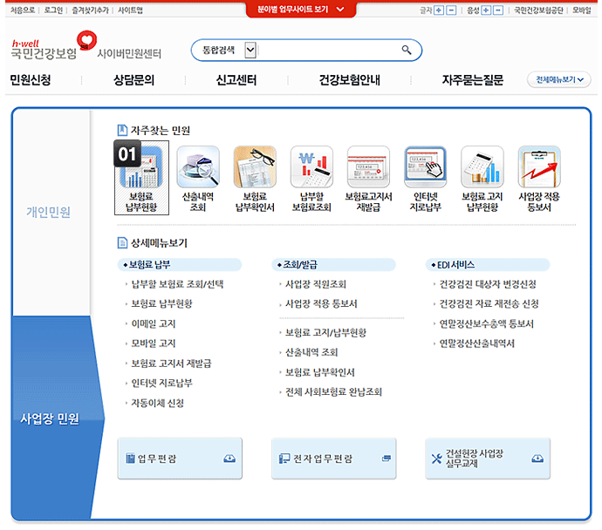This screenshot has width=602, height=530.
Task: Open the 사업장 적용 통보서 clipboard icon
Action: (539, 166)
